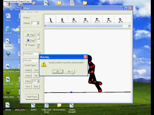Click the speed slider thumb
154x115 pixels.
point(38,38)
